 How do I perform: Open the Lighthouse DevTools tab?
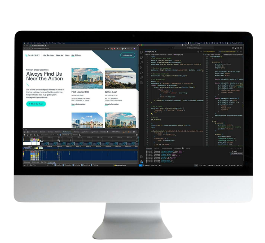(x=94, y=132)
